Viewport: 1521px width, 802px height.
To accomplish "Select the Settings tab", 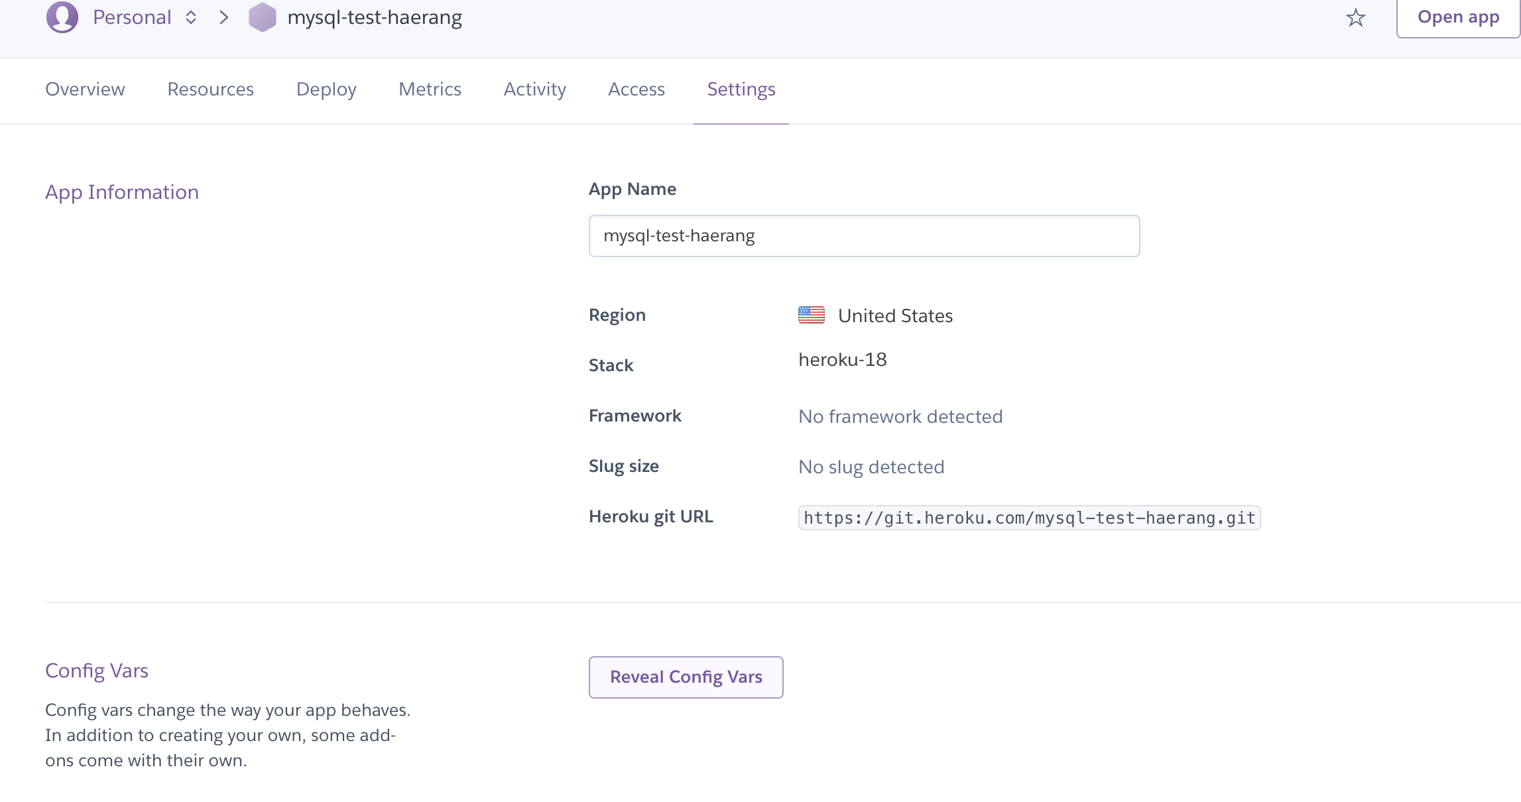I will (x=741, y=89).
